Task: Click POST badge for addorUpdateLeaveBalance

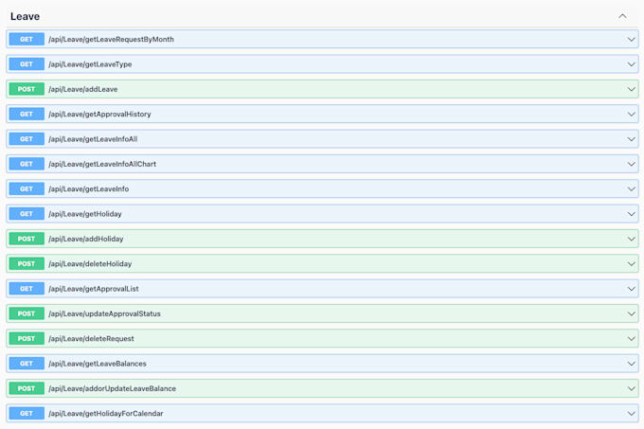Action: (x=27, y=389)
